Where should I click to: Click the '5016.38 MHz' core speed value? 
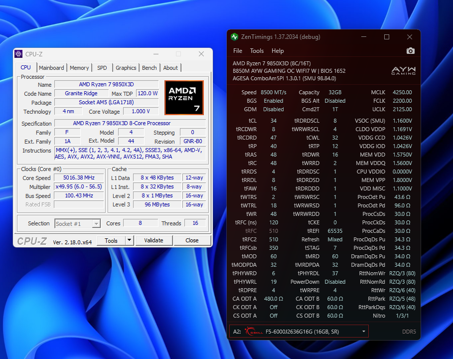(x=79, y=178)
